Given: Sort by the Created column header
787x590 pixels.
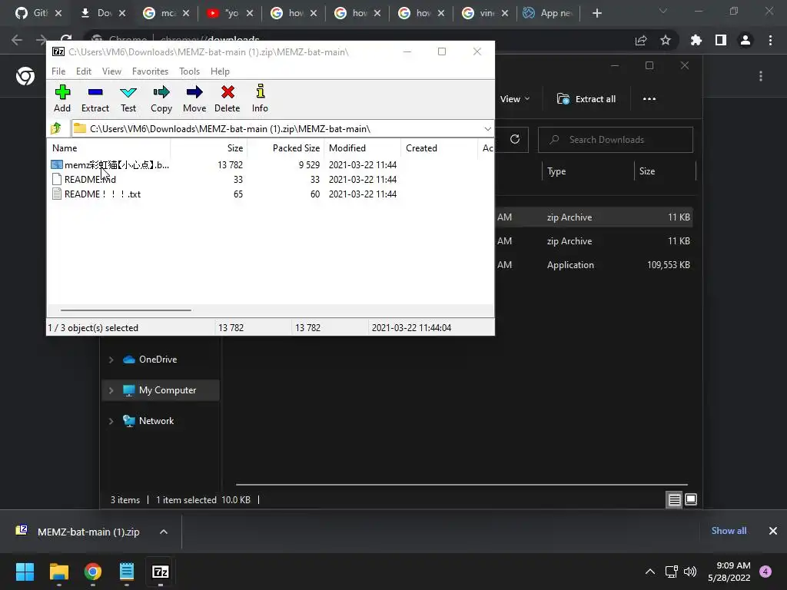Looking at the screenshot, I should click(x=439, y=148).
